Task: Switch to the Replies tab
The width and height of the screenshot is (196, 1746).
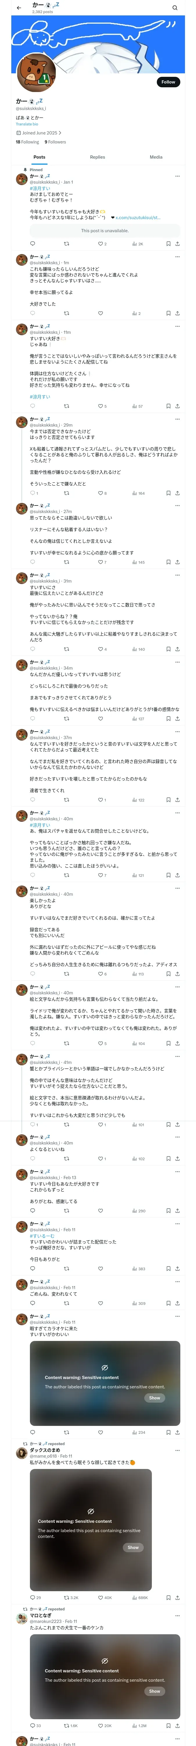Action: (x=97, y=157)
